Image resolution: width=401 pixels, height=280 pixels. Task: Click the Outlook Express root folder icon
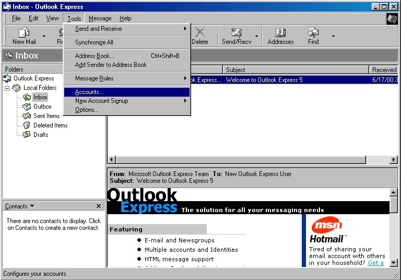tap(7, 78)
